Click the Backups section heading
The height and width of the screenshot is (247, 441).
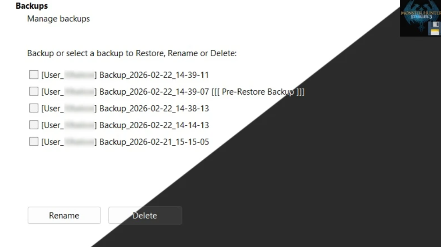32,6
